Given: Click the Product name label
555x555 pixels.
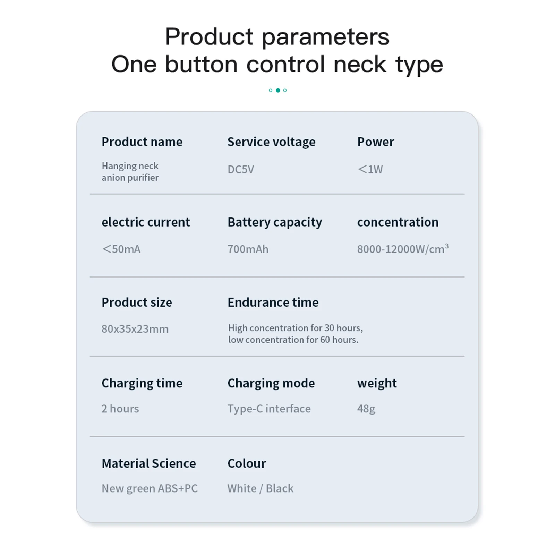Looking at the screenshot, I should [x=142, y=142].
